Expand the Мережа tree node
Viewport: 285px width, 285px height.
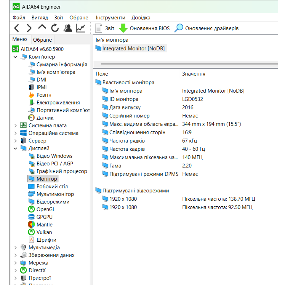click(15, 263)
